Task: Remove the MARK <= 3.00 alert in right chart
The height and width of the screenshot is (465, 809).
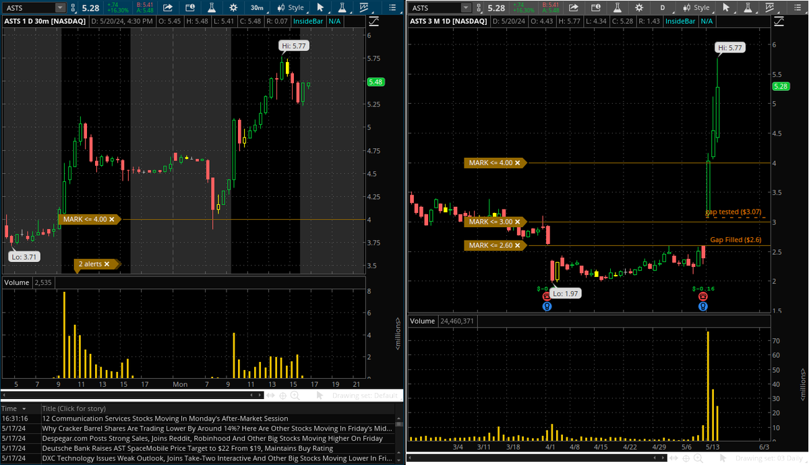Action: 516,222
